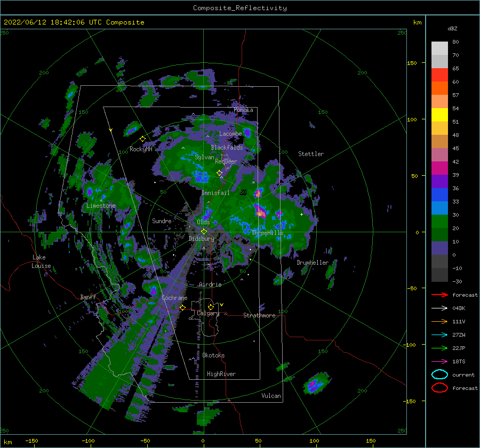Click the Sundre city label
Screen dimensions: 480x448
pos(162,221)
